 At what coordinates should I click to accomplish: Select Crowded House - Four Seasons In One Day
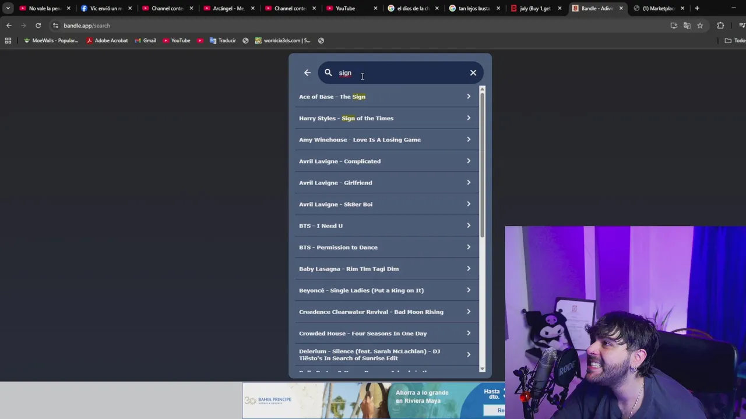pos(386,333)
